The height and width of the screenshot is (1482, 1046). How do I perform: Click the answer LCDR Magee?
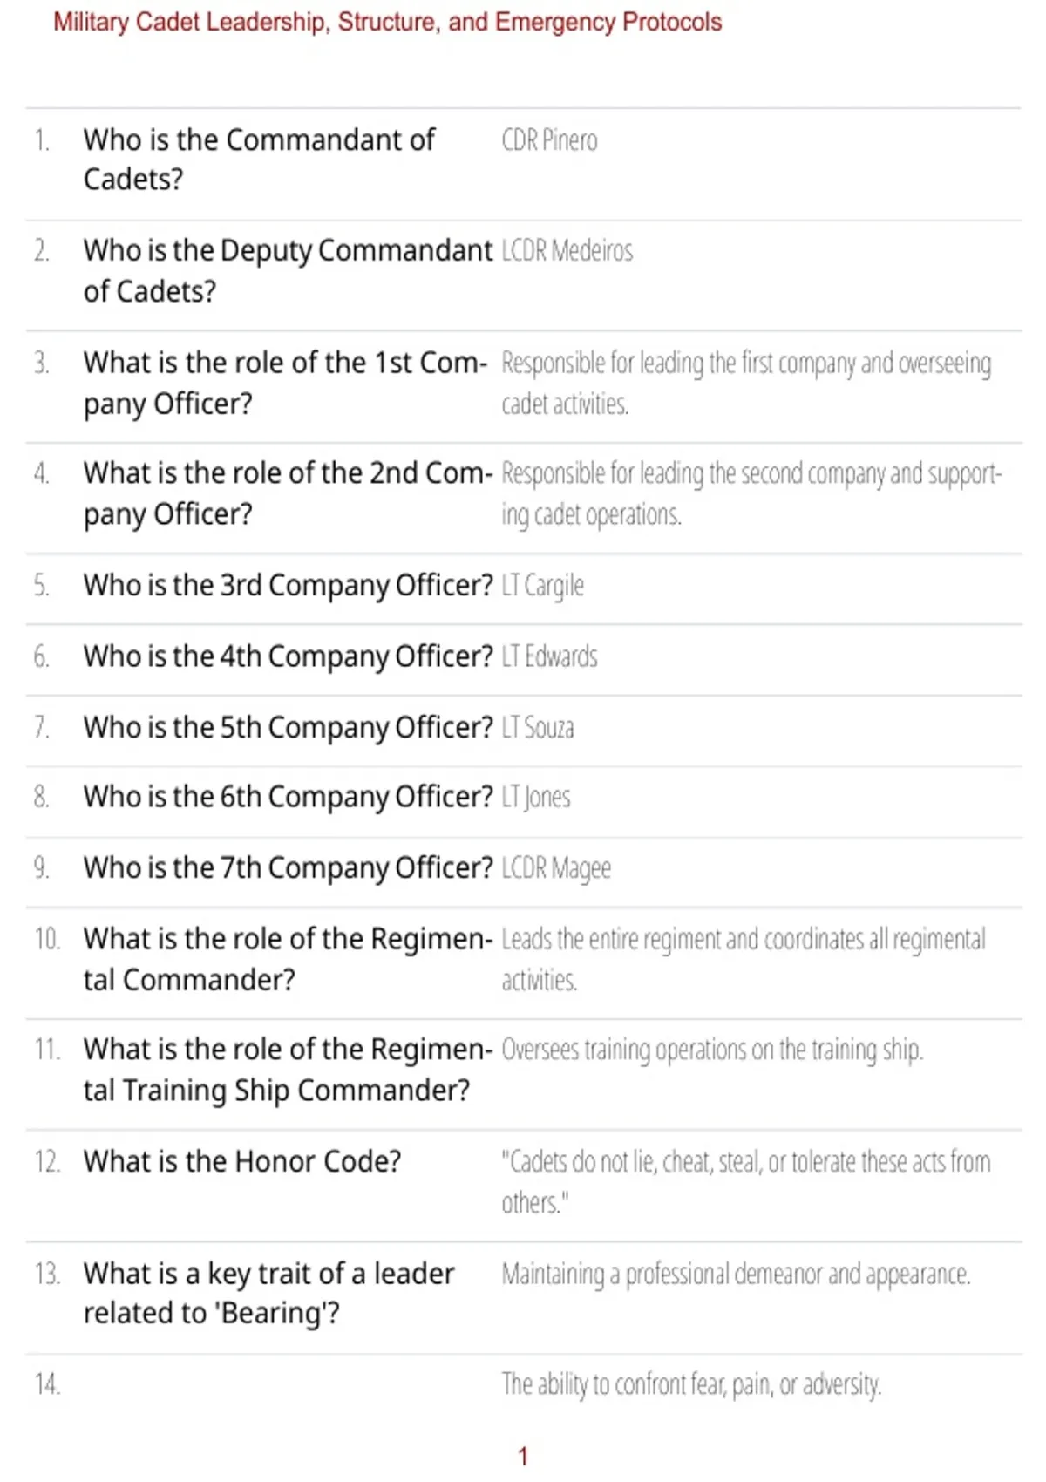point(556,868)
